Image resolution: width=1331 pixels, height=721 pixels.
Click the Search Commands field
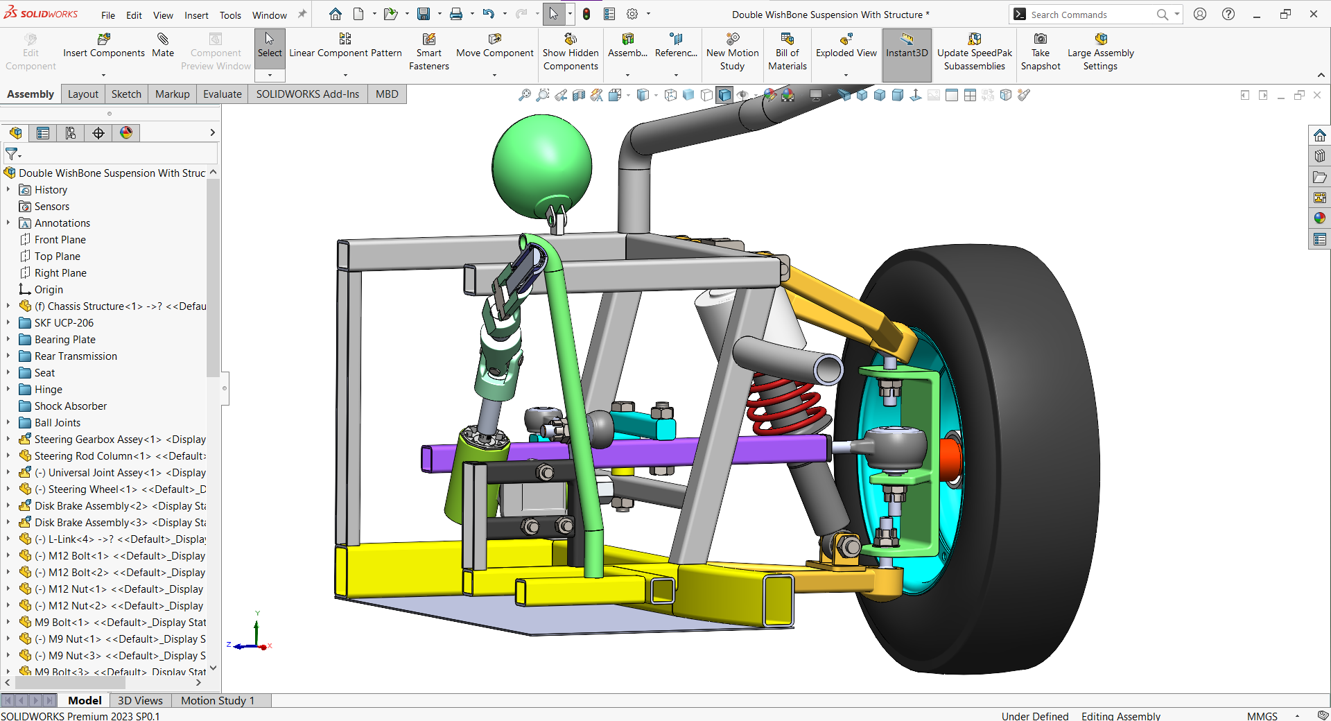pos(1088,15)
